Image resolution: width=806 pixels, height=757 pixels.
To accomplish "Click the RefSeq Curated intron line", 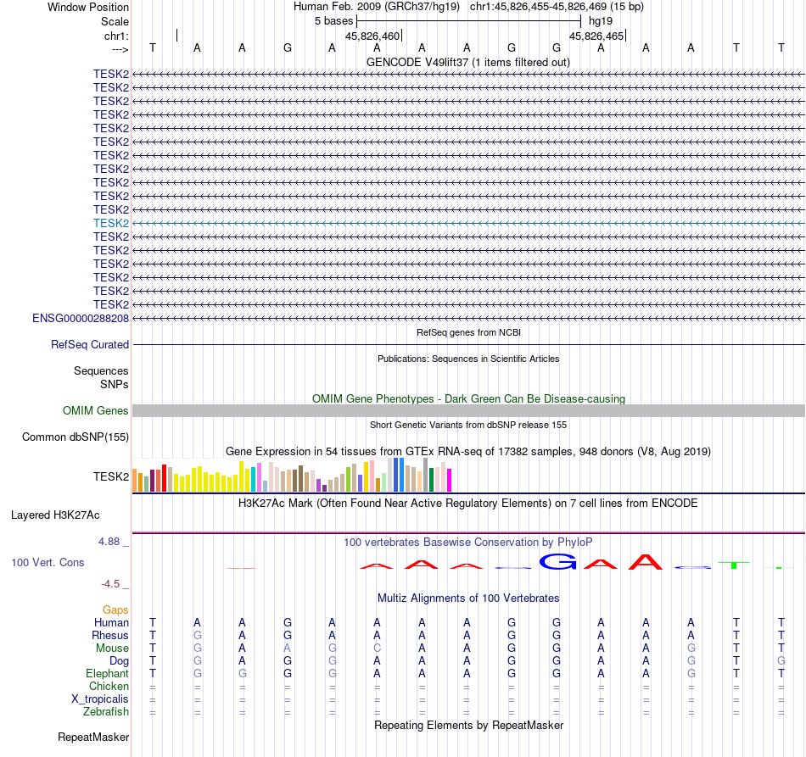I will click(468, 345).
